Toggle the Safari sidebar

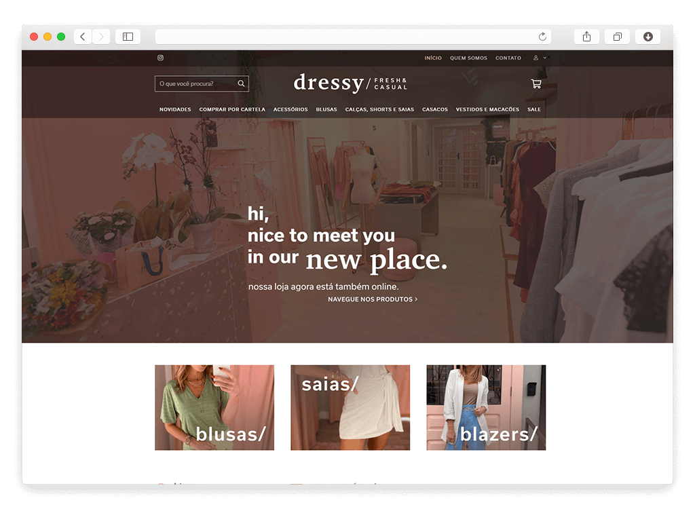(128, 37)
